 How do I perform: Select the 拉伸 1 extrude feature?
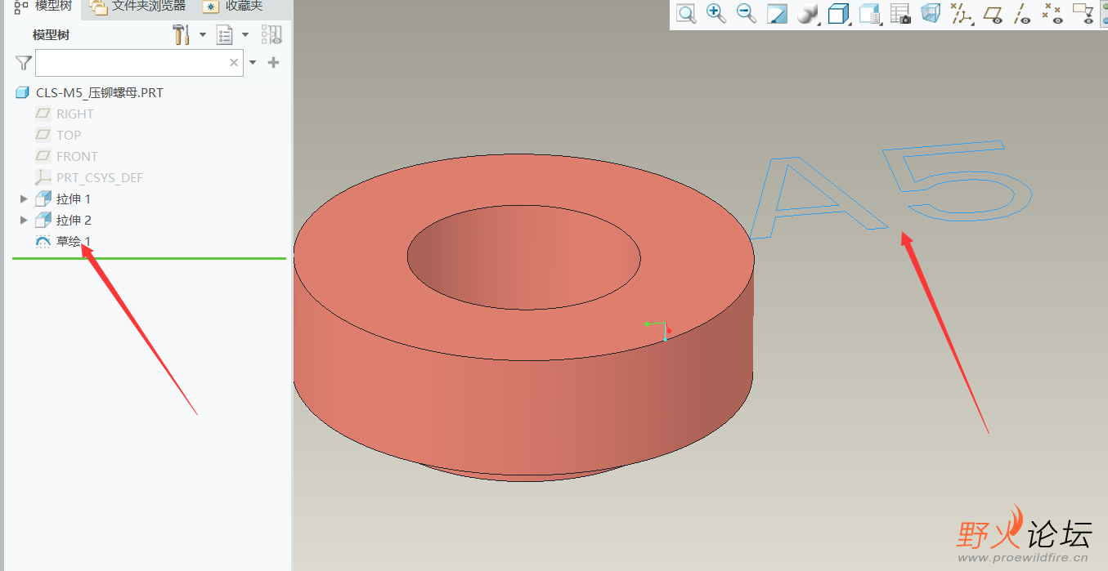click(x=74, y=199)
